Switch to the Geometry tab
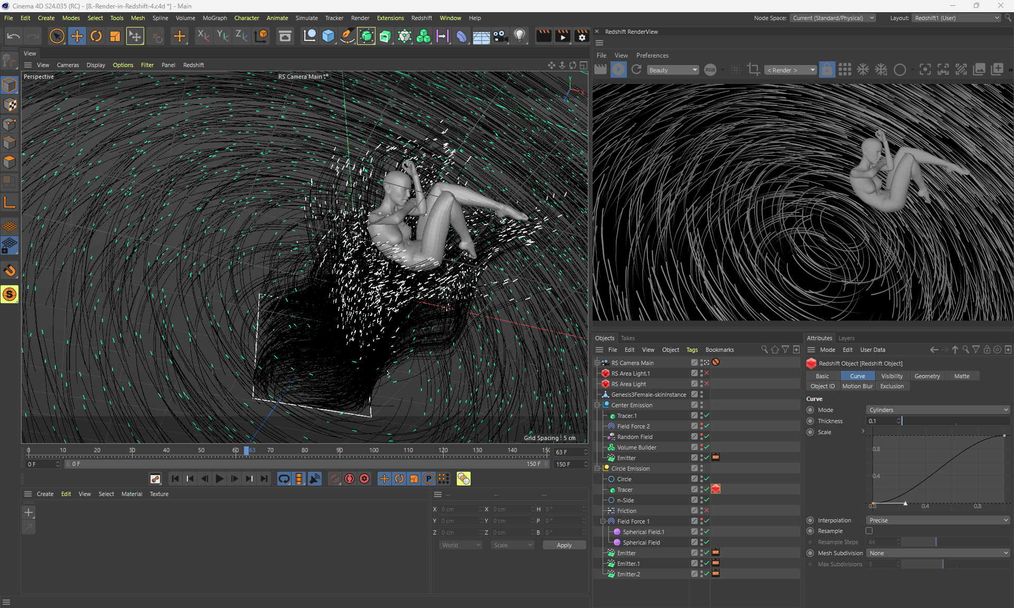 [x=927, y=376]
